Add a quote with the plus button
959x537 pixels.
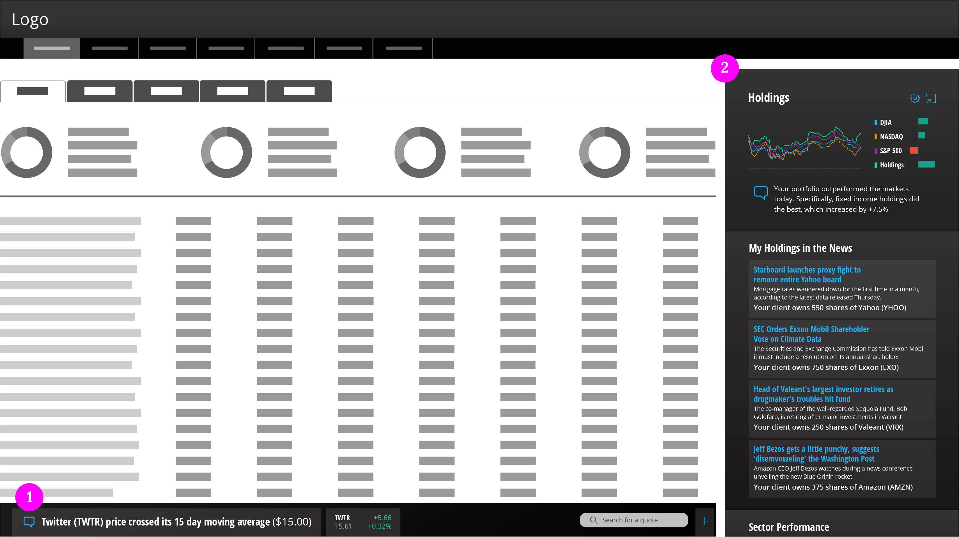704,521
